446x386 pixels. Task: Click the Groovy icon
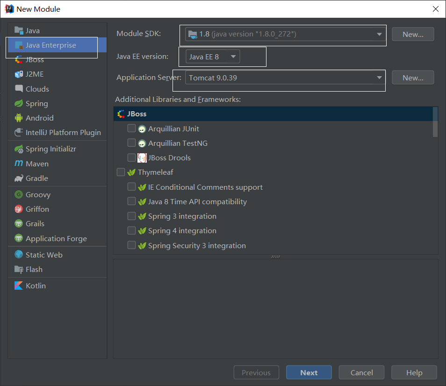pyautogui.click(x=19, y=194)
